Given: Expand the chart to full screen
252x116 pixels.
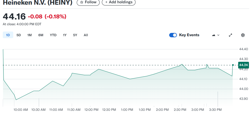Looking at the screenshot, I should pos(230,35).
